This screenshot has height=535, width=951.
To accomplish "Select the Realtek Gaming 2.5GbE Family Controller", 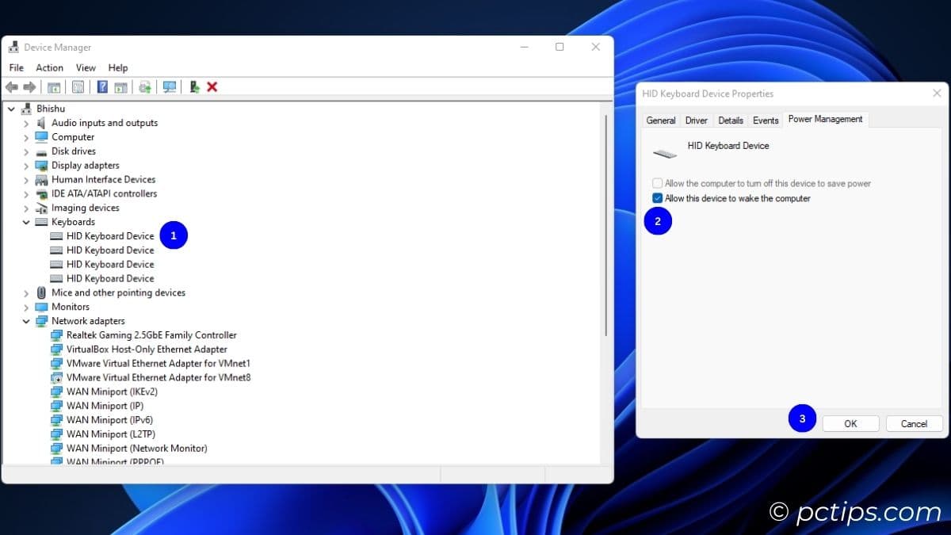I will (151, 334).
